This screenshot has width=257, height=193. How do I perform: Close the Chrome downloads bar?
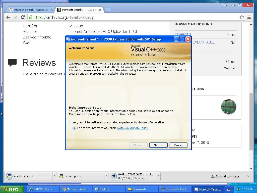(x=248, y=176)
